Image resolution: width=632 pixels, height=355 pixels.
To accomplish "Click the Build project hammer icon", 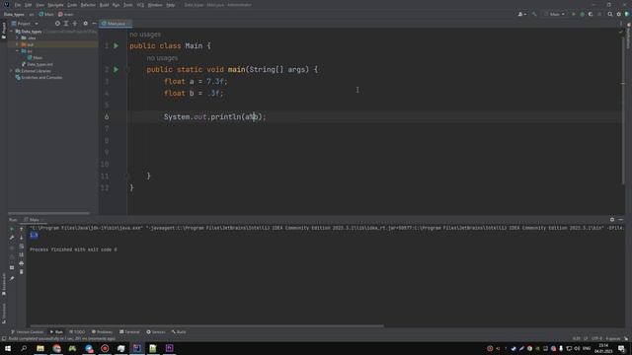I will 534,14.
